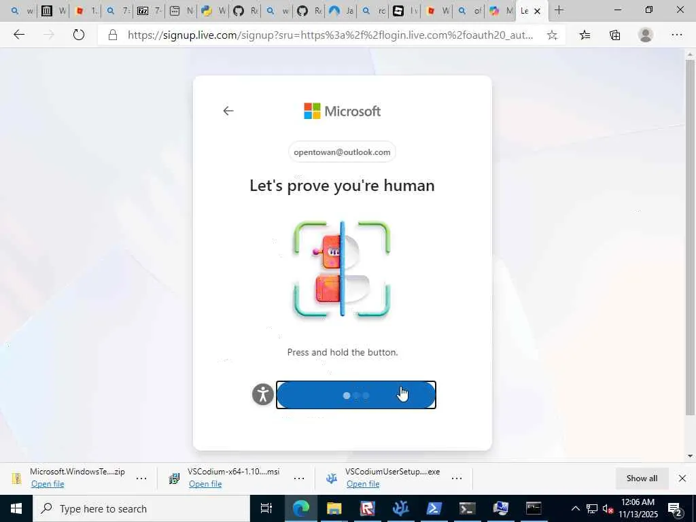
Task: Click Show all downloads button
Action: (x=642, y=478)
